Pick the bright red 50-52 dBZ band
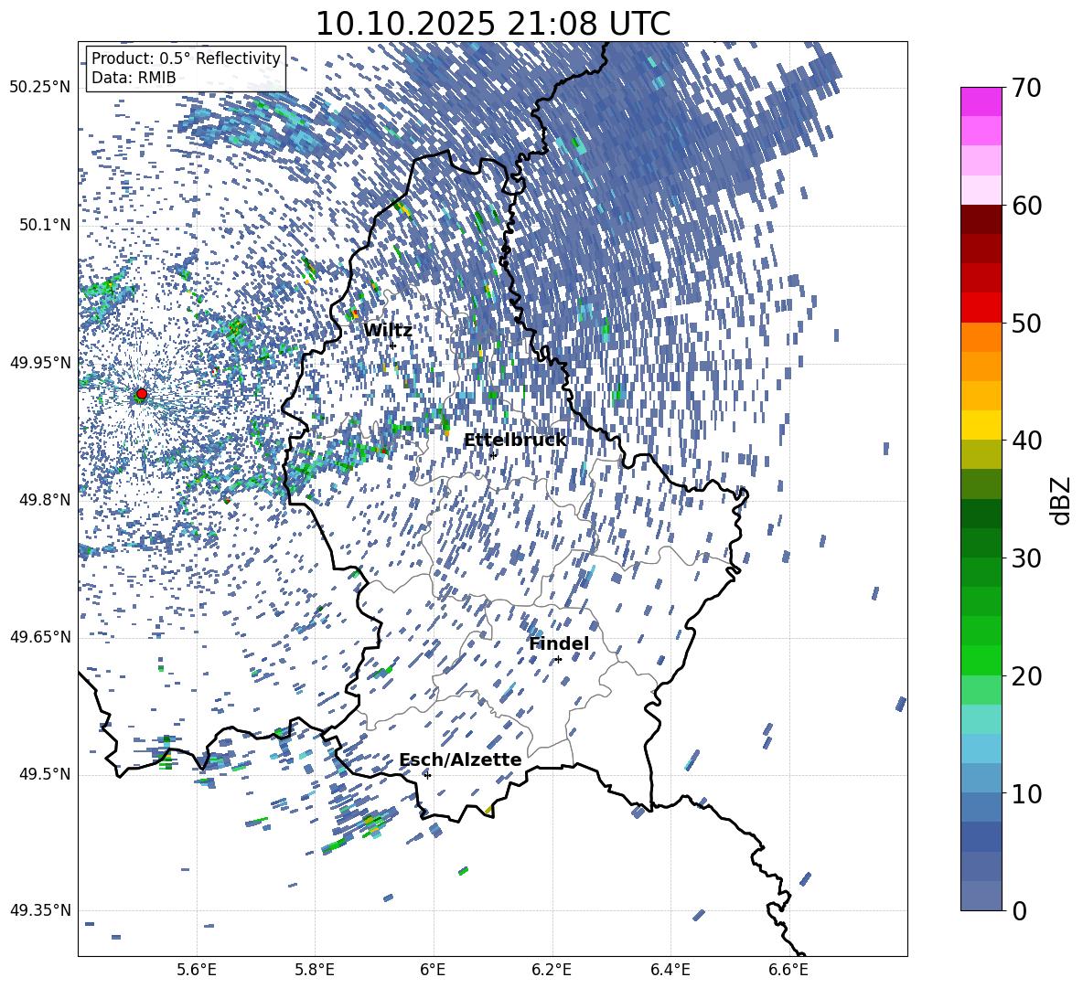1083x988 pixels. pyautogui.click(x=981, y=308)
